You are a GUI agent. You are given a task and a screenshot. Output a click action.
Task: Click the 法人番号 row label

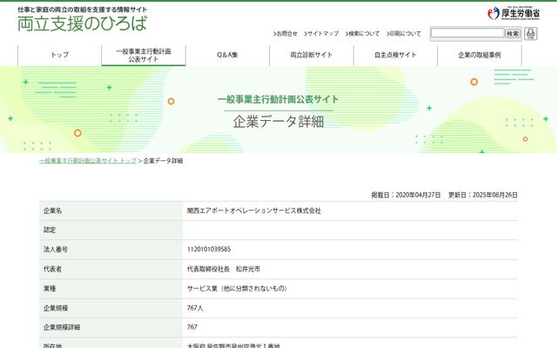(56, 250)
